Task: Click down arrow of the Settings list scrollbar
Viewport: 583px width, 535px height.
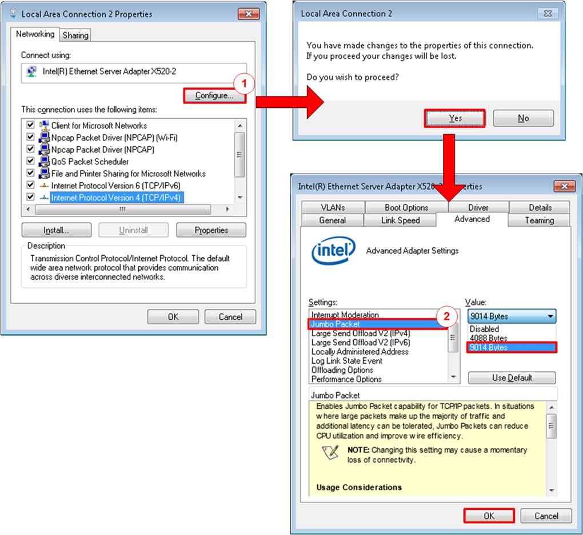Action: [x=453, y=377]
